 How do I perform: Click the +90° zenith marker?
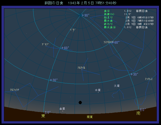pyautogui.click(x=85, y=15)
